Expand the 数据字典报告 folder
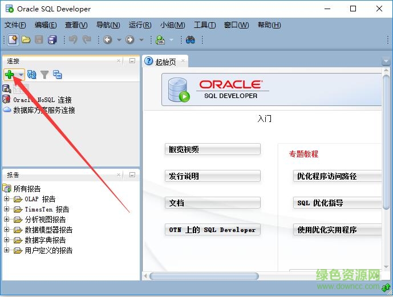 (7, 239)
